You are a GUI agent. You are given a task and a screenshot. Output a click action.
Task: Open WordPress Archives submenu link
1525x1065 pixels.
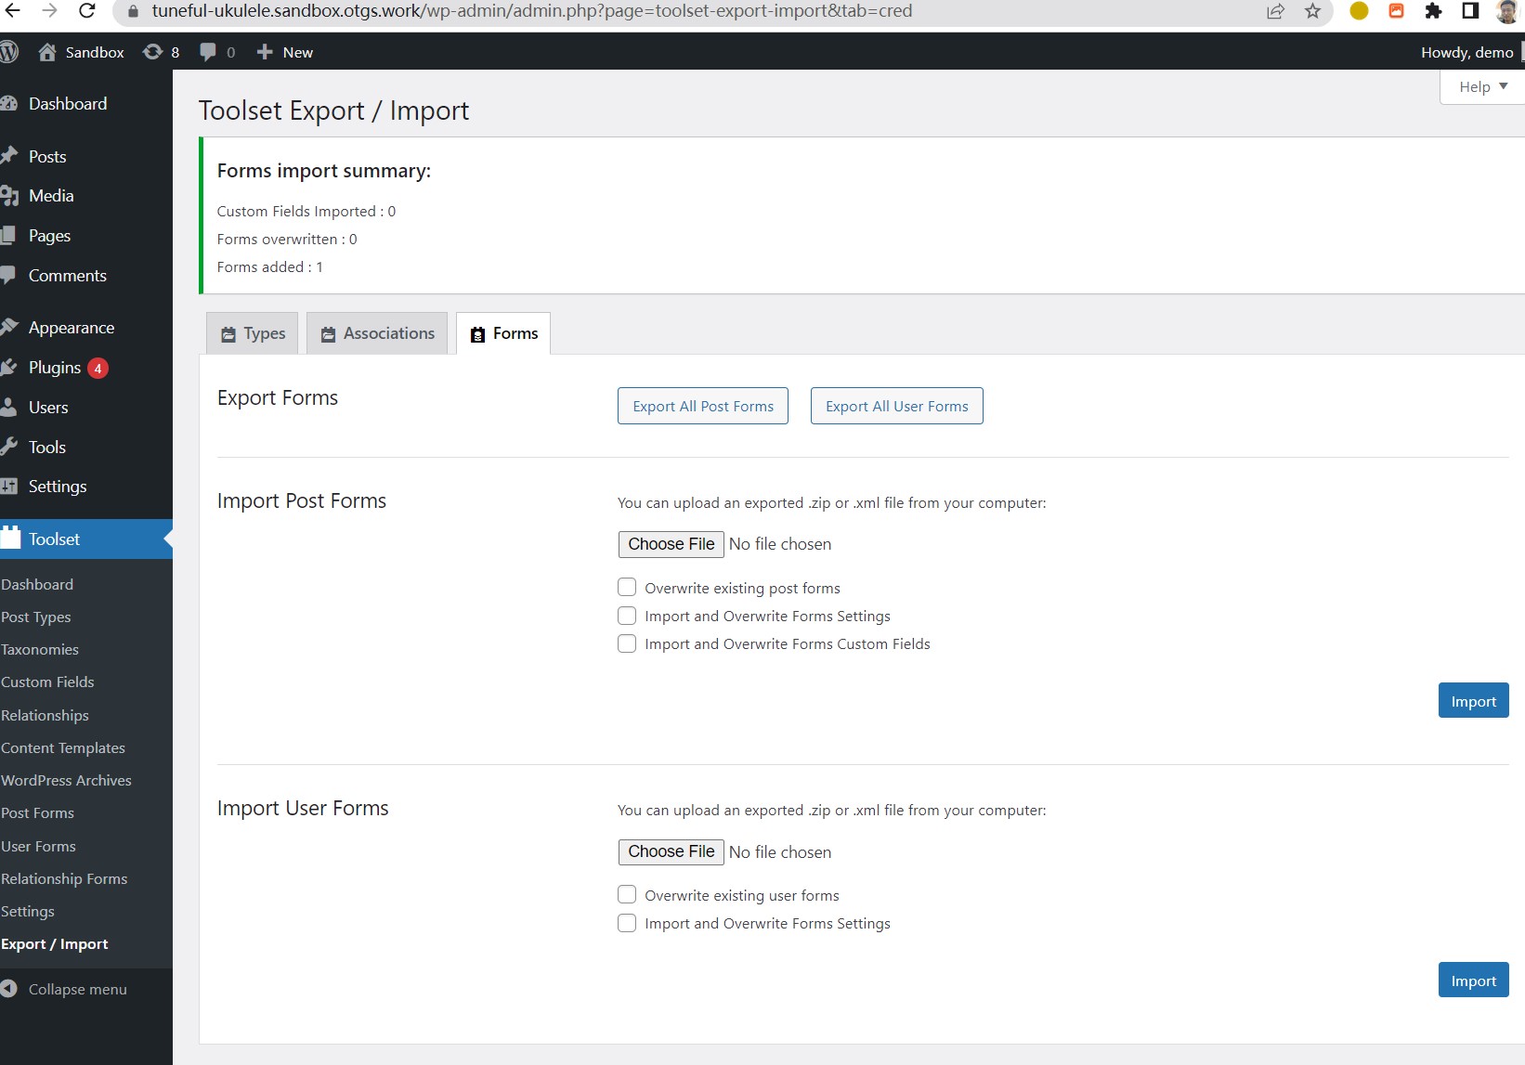coord(66,780)
